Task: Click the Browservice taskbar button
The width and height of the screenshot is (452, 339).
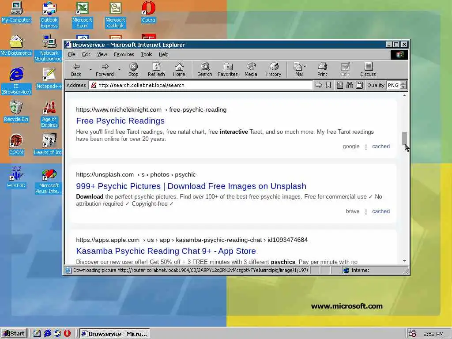Action: (x=115, y=334)
